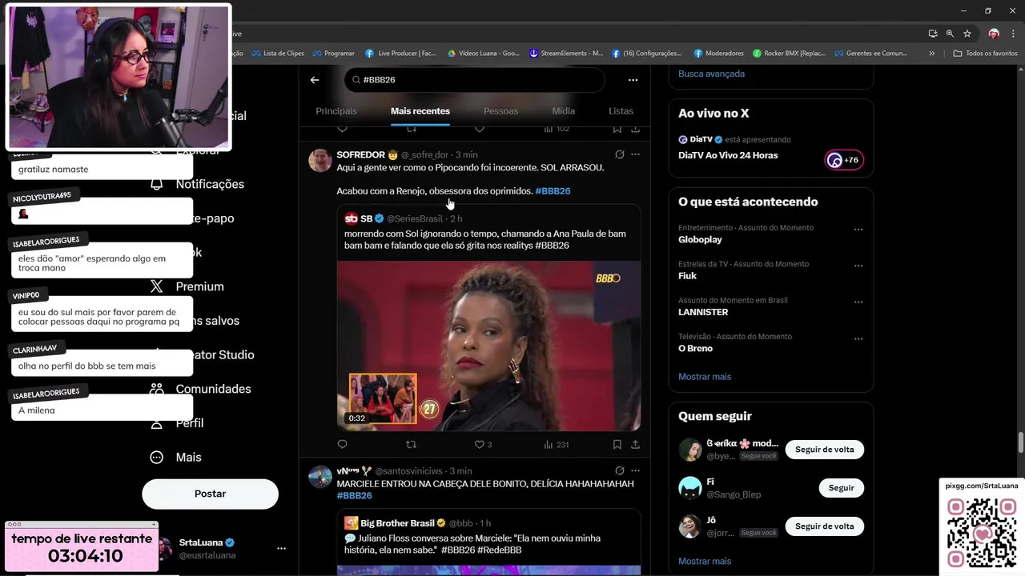Open Chrome three-dot menu
Screen dimensions: 1025x576
(1013, 34)
